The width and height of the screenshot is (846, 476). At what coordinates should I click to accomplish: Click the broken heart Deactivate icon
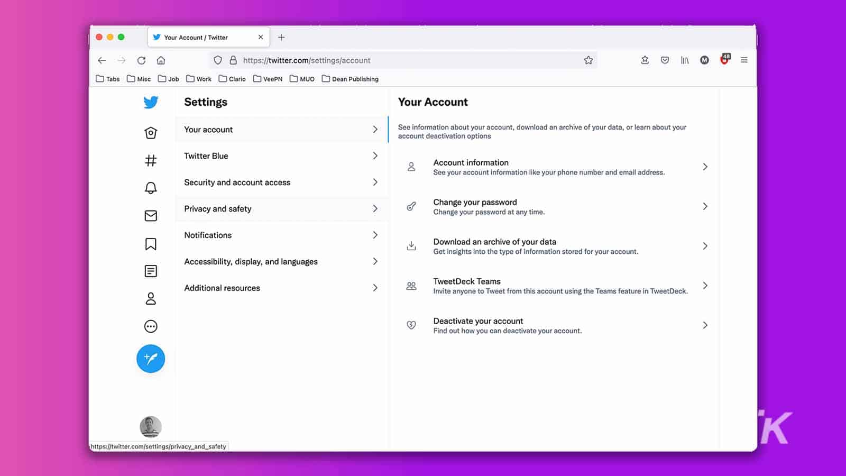411,325
